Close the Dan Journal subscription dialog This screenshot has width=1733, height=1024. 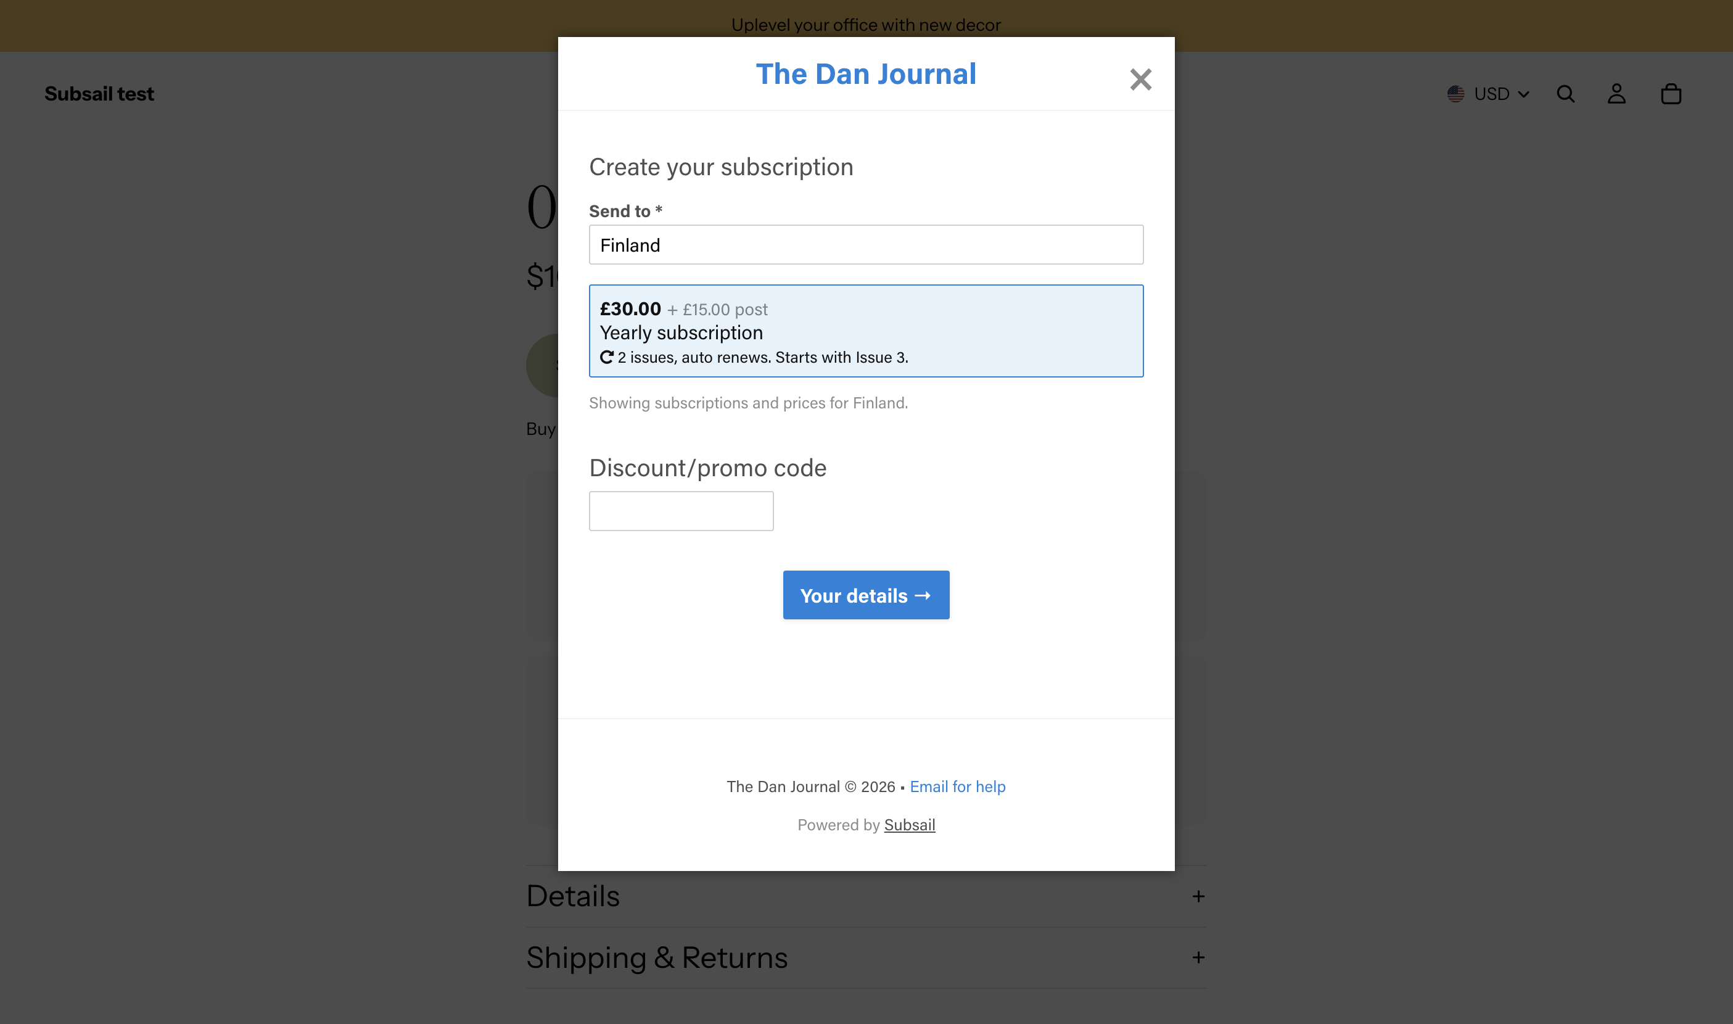coord(1140,80)
